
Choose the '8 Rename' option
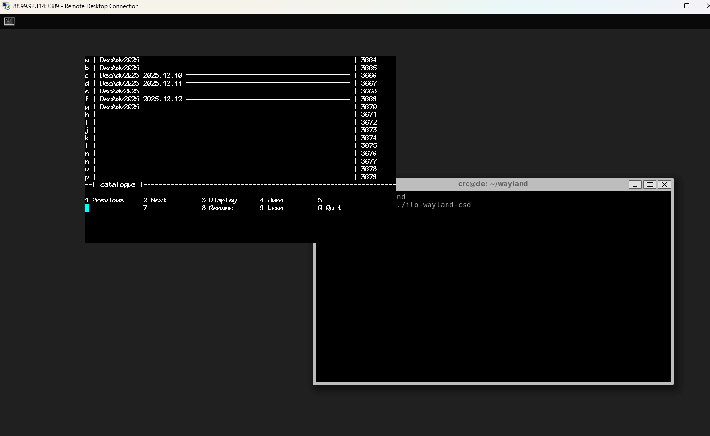pyautogui.click(x=217, y=208)
